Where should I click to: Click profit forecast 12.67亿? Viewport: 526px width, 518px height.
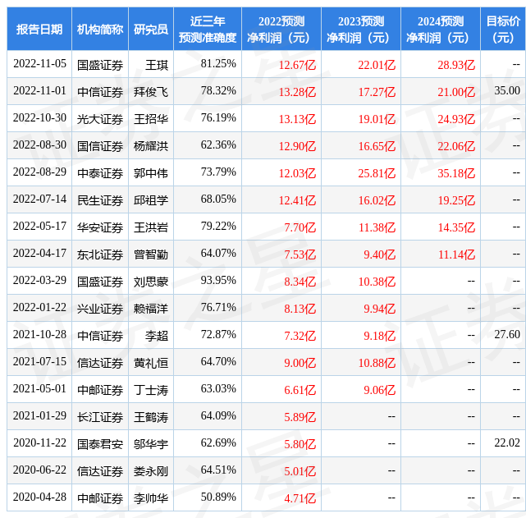297,65
